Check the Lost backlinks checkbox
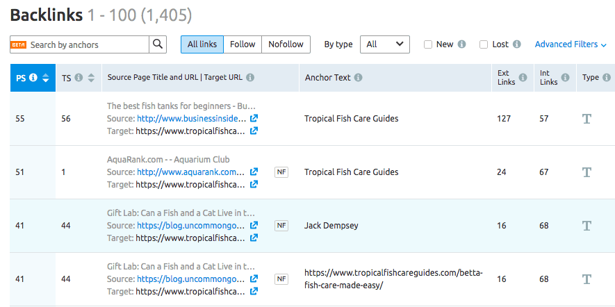 (x=484, y=44)
